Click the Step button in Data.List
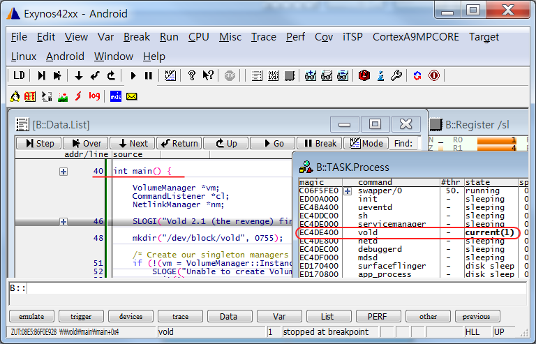 [x=39, y=143]
